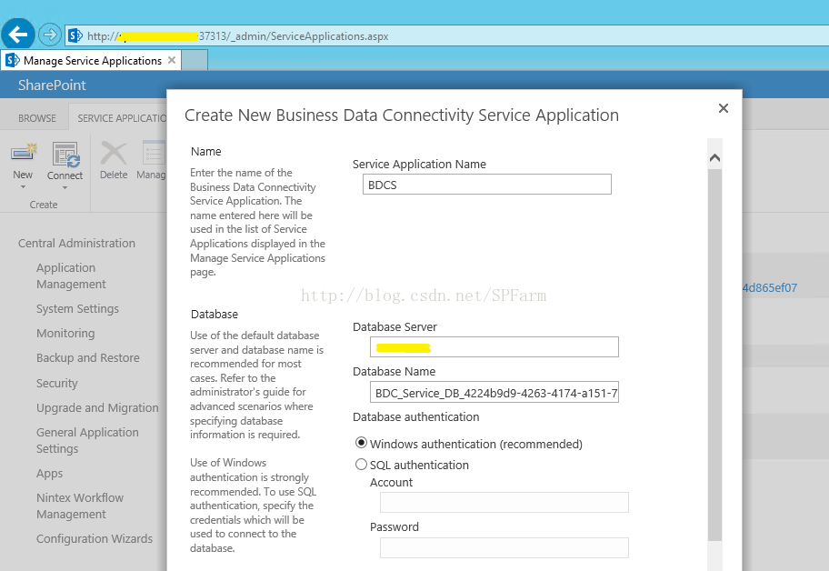Click the New service application icon
829x571 pixels.
pos(24,154)
